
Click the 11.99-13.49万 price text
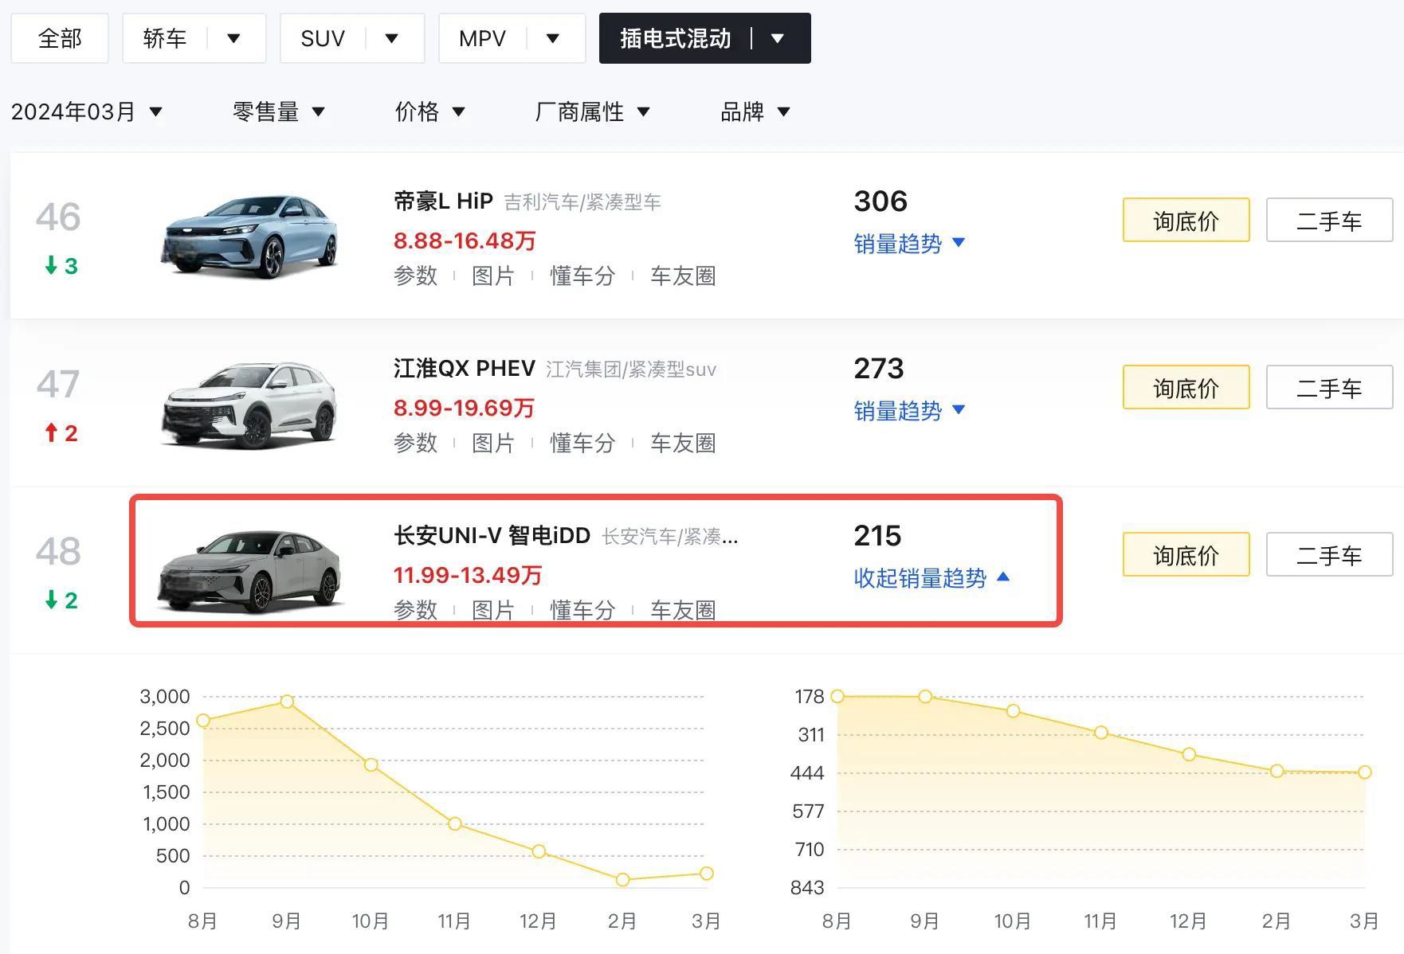coord(468,575)
